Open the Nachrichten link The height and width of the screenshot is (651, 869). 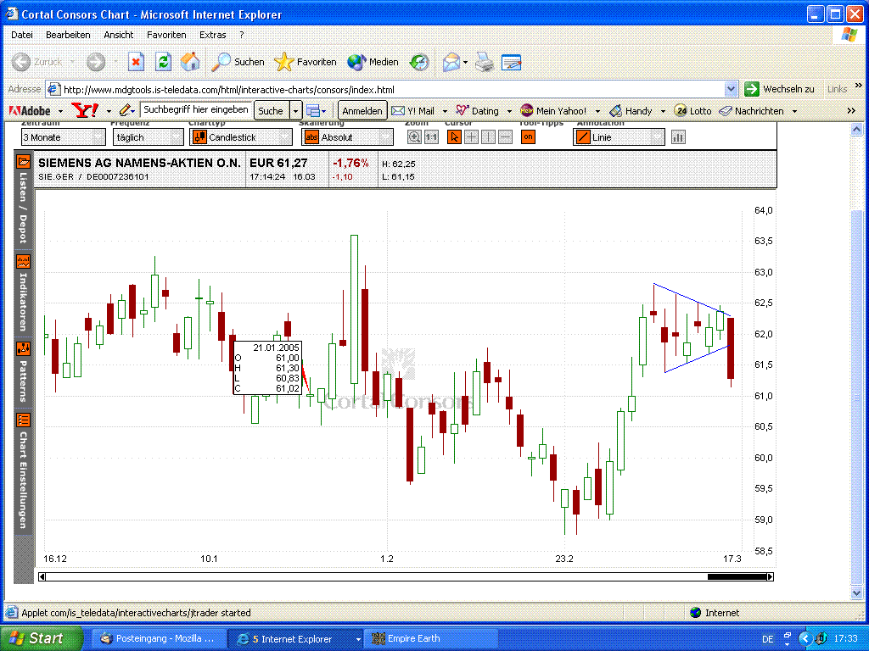pyautogui.click(x=752, y=111)
